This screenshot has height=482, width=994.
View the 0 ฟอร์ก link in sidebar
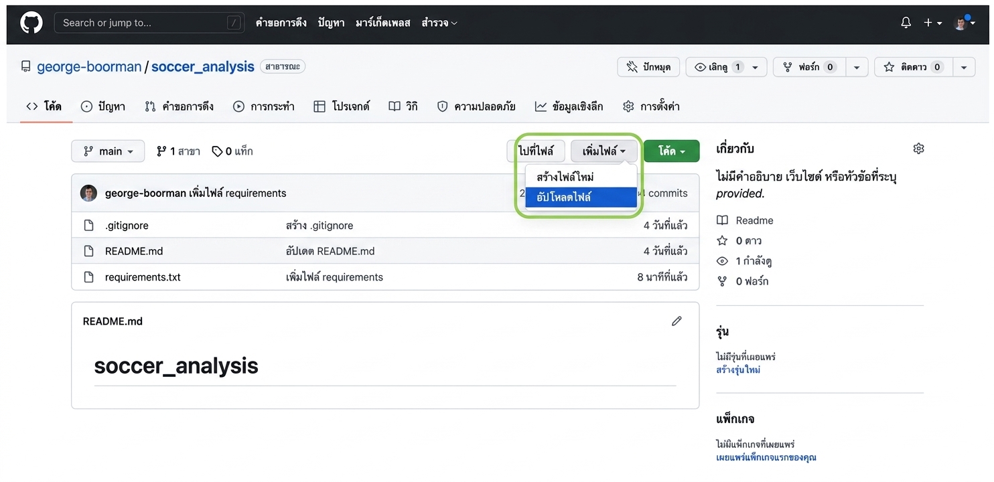click(743, 281)
